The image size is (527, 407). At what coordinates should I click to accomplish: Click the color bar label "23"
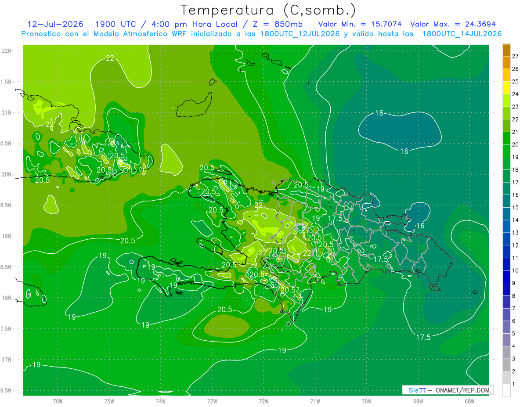[x=515, y=107]
